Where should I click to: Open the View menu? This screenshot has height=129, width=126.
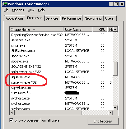click(x=31, y=10)
